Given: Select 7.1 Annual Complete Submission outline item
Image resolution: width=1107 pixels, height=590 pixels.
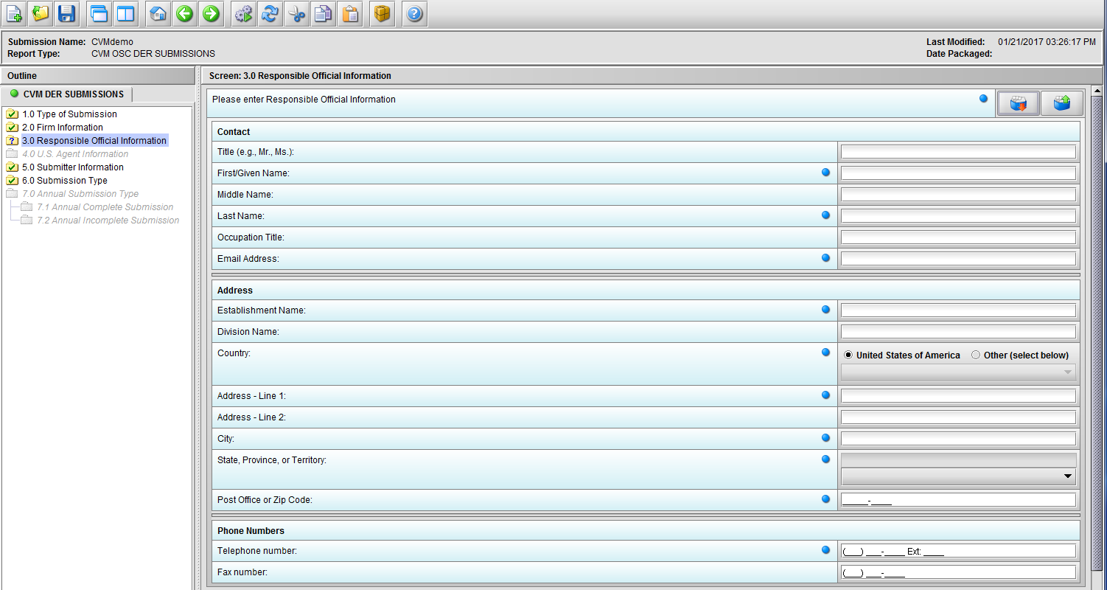Looking at the screenshot, I should pyautogui.click(x=105, y=206).
